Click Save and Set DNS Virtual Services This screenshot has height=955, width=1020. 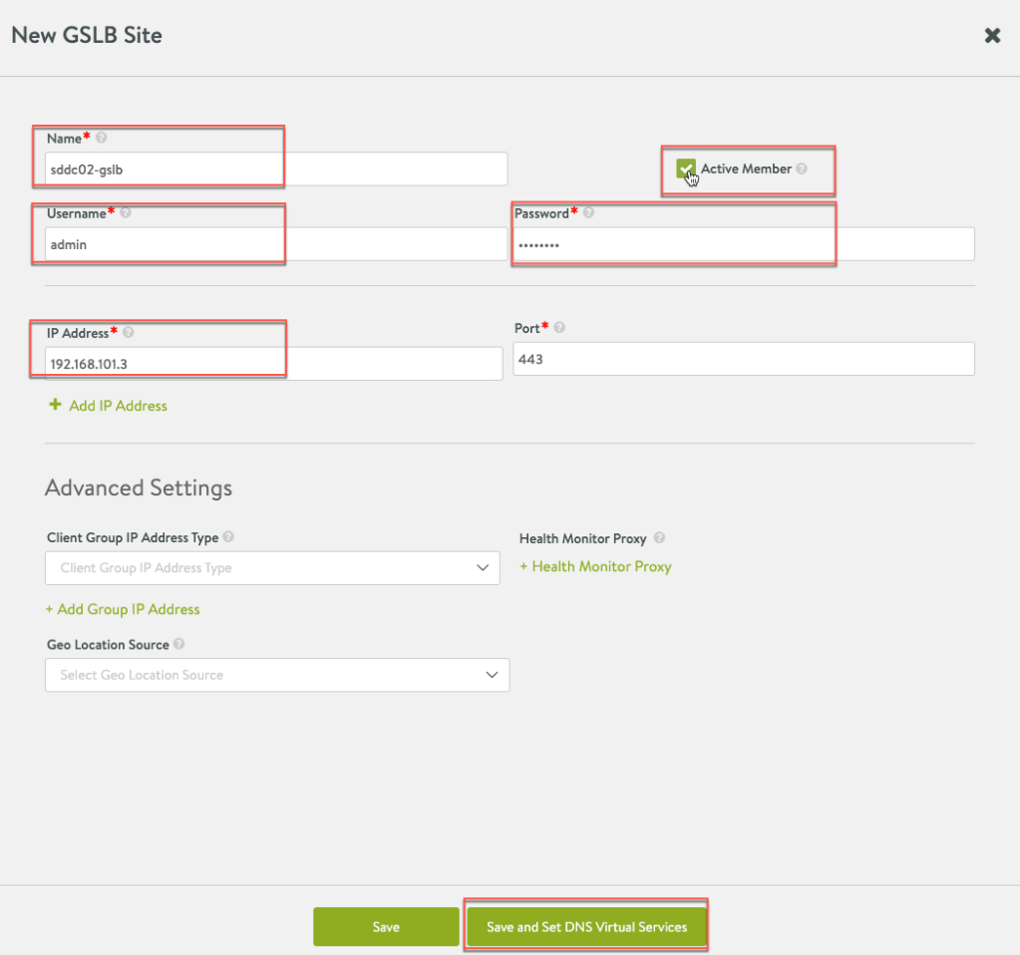pos(586,927)
